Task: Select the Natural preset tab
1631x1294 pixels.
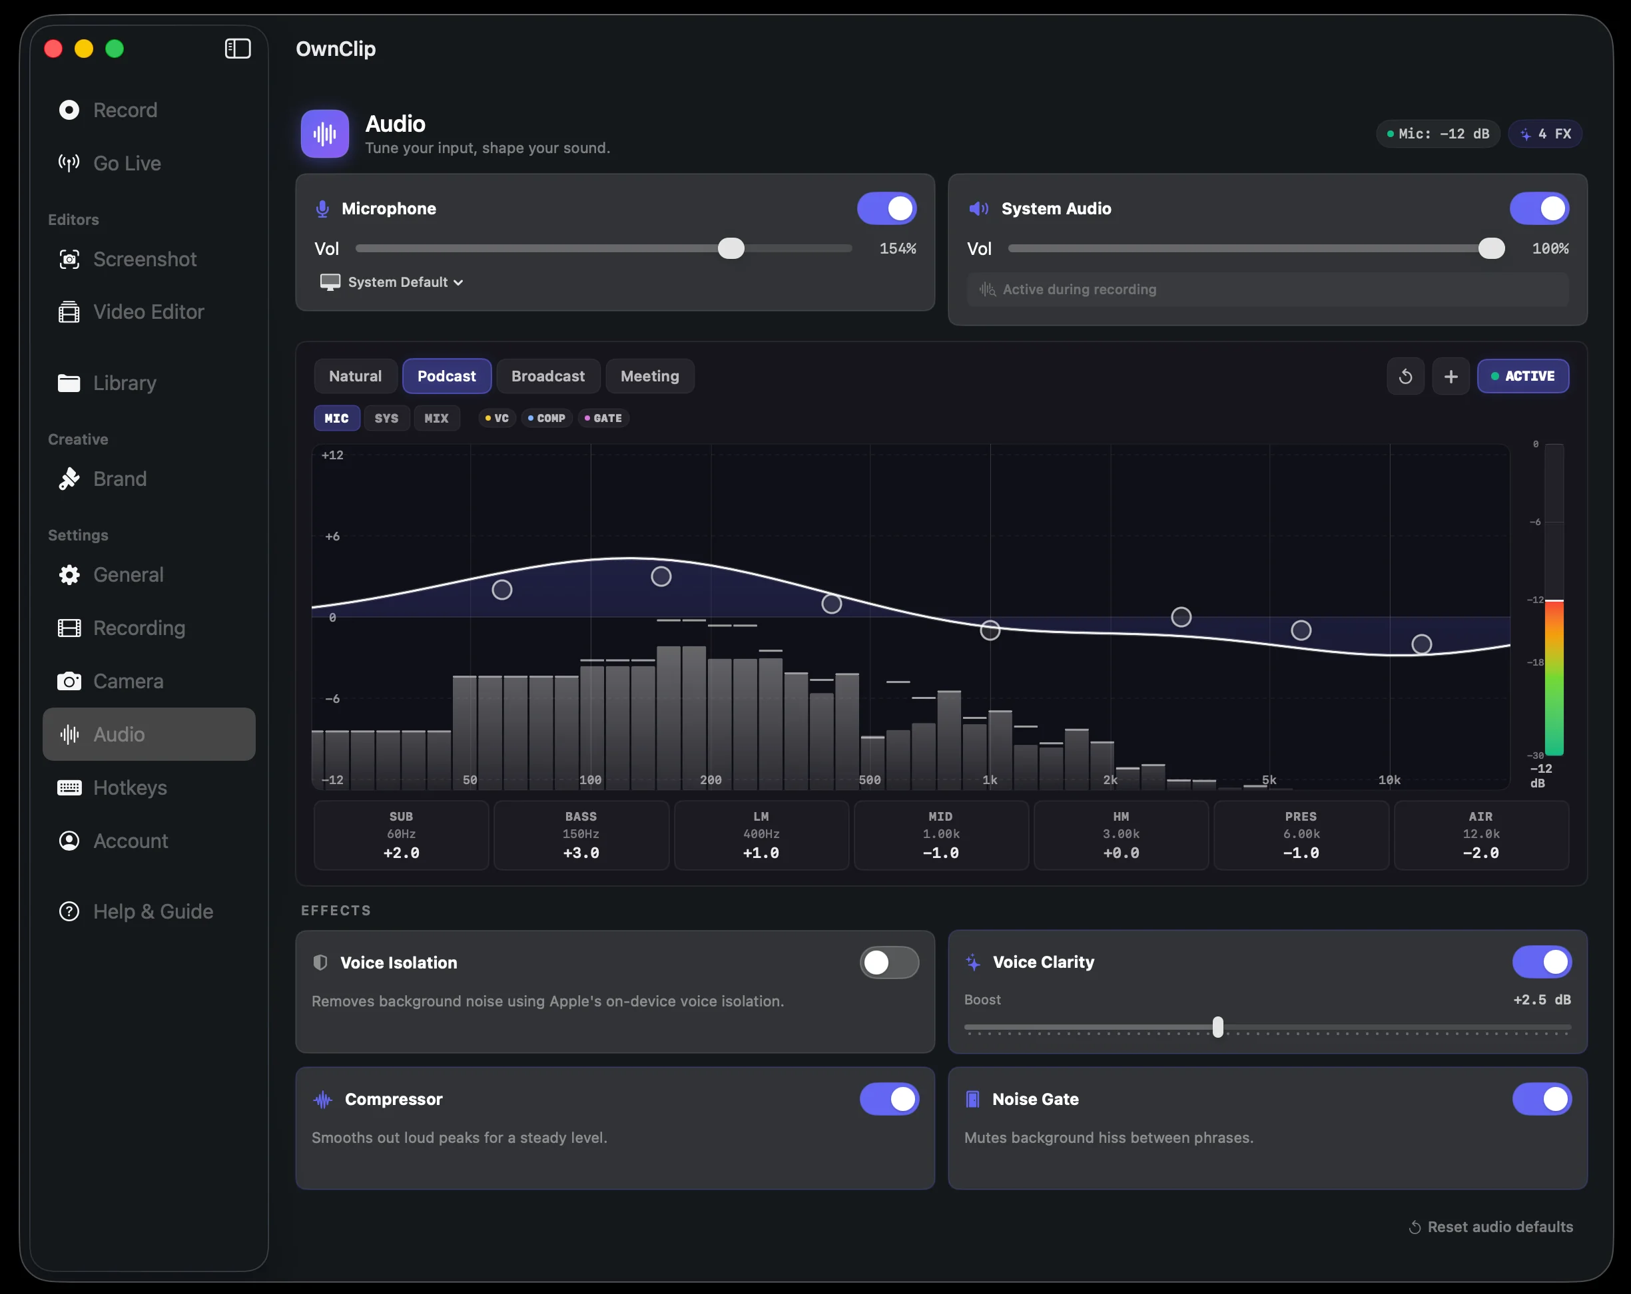Action: click(x=356, y=376)
